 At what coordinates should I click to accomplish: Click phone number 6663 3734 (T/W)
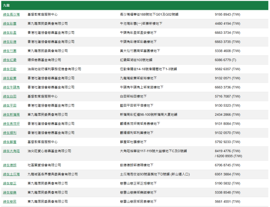point(227,33)
